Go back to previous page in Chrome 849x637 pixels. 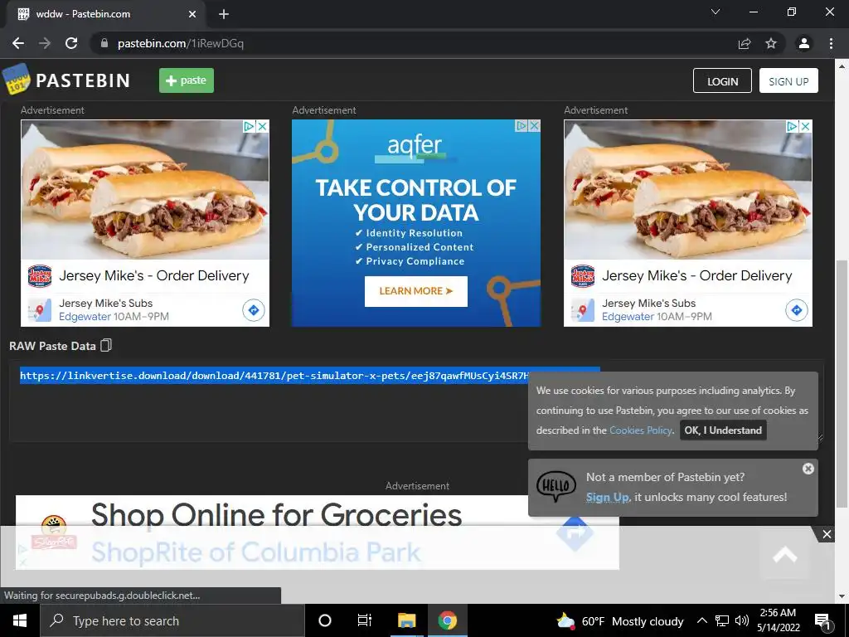click(x=18, y=43)
